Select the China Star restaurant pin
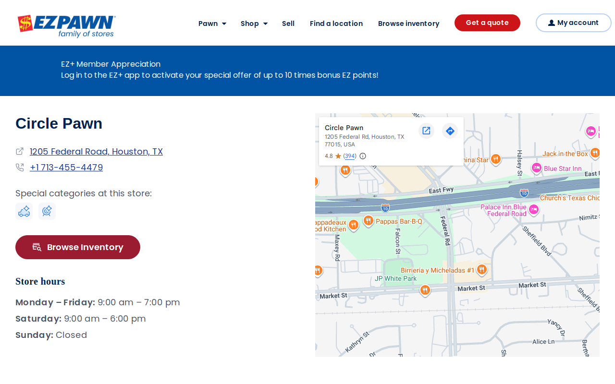 496,159
